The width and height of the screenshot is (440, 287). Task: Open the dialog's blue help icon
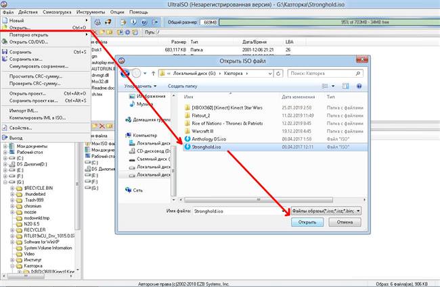[x=359, y=86]
